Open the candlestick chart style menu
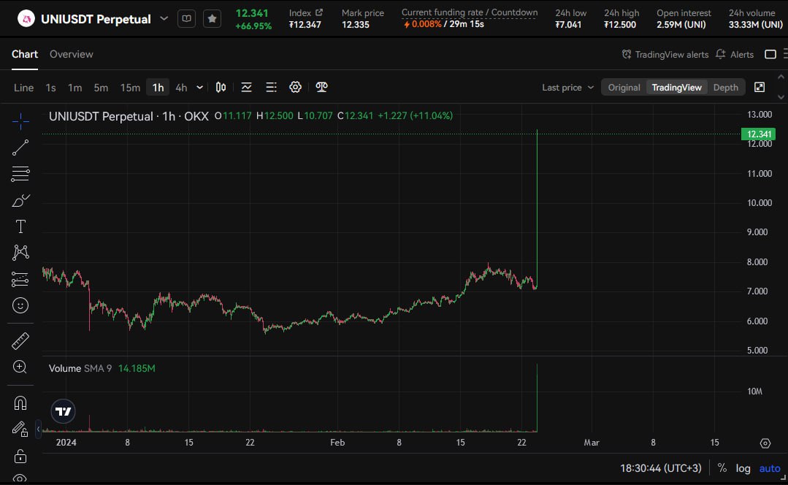The image size is (788, 485). pyautogui.click(x=221, y=88)
